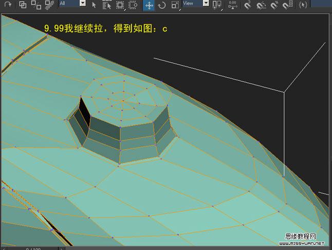Open the 'View' reference coordinate dropdown
This screenshot has width=332, height=250.
(x=196, y=3)
